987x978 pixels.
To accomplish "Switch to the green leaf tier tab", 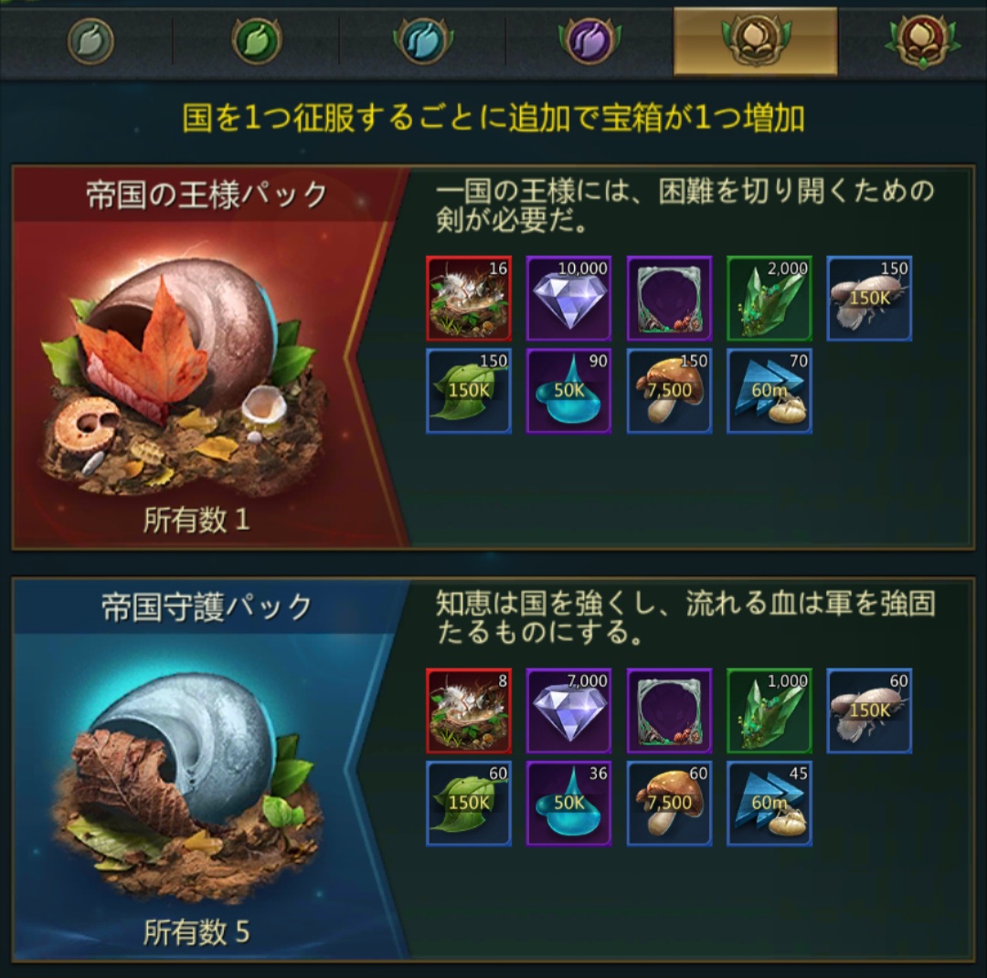I will click(x=256, y=41).
